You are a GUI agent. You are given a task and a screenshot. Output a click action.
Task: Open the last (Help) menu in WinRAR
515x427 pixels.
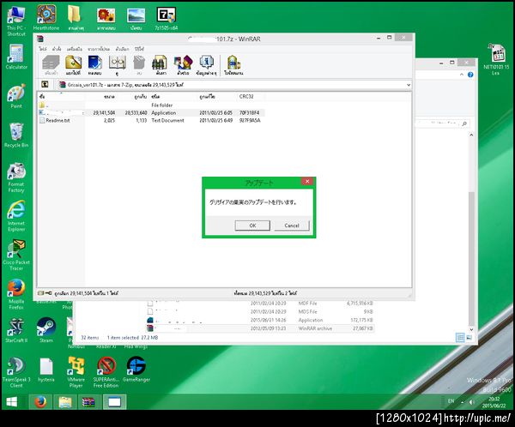click(x=139, y=49)
